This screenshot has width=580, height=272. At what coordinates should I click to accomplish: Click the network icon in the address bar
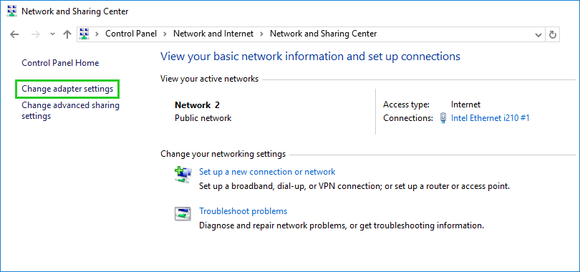(84, 34)
